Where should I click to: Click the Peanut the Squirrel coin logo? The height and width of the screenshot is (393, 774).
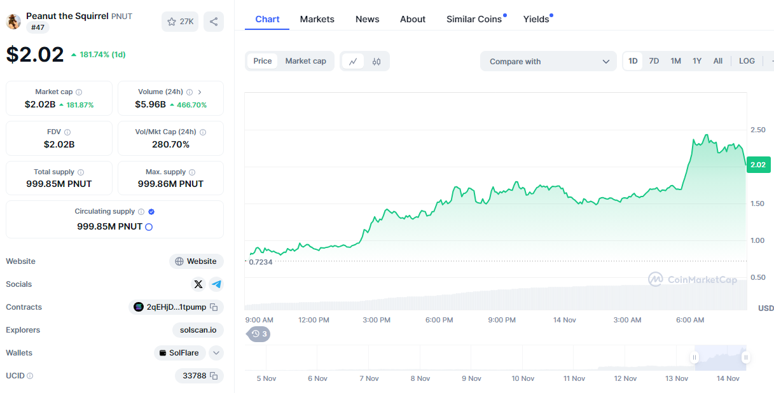click(x=13, y=21)
